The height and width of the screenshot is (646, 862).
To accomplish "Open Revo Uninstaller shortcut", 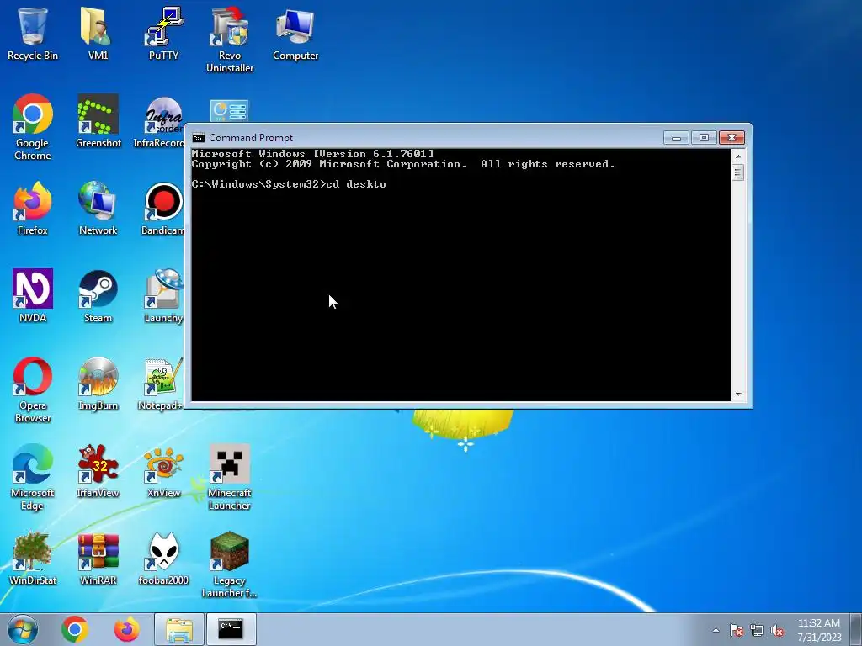I will (x=230, y=40).
